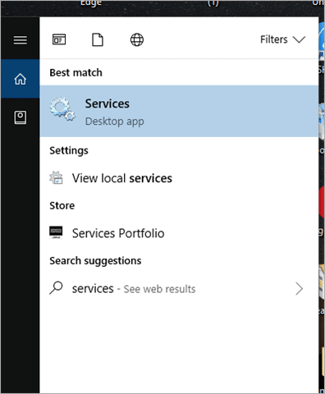Screen dimensions: 325x394
Task: Click the Settings section heading
Action: [69, 151]
